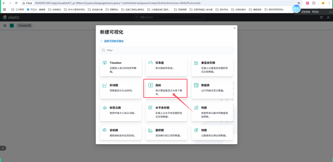Click the 选择不同的可视化 back link
Viewport: 333px width, 162px height.
[x=113, y=41]
